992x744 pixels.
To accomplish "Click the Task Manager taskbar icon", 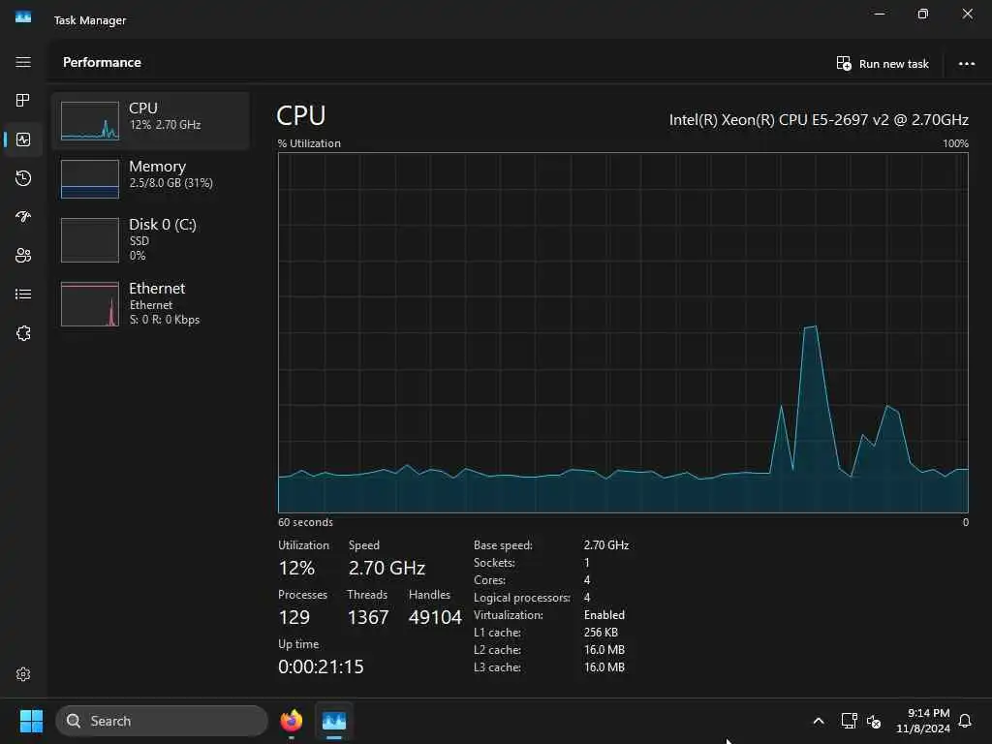I will click(334, 721).
